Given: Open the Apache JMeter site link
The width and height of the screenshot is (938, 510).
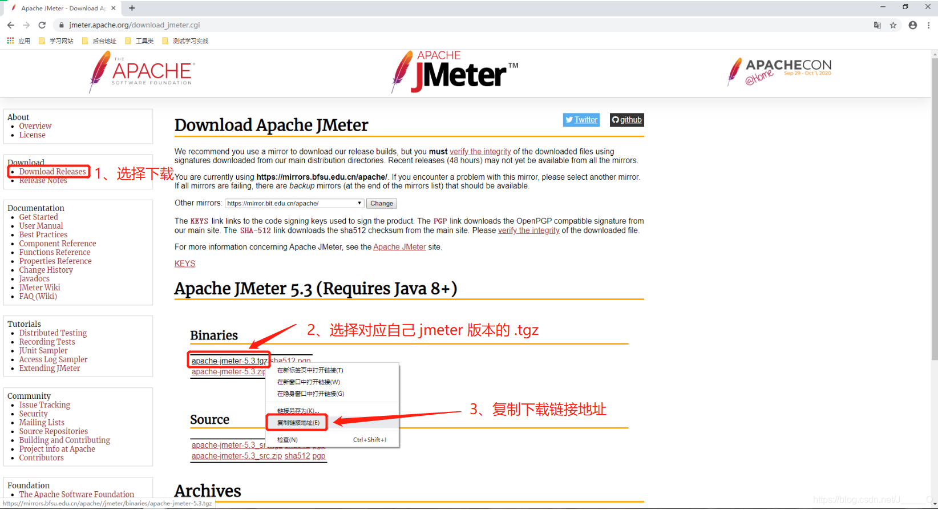Looking at the screenshot, I should (x=399, y=247).
